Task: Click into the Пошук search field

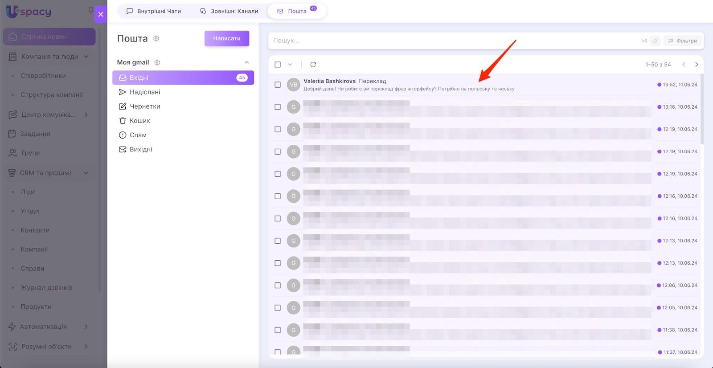Action: (455, 41)
